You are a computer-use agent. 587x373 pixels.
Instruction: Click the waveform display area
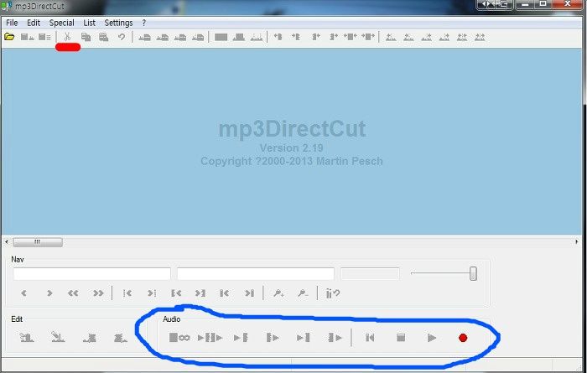291,142
